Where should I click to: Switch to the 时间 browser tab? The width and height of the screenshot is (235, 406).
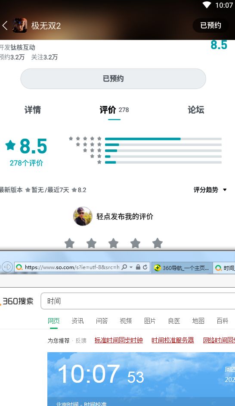pyautogui.click(x=224, y=268)
